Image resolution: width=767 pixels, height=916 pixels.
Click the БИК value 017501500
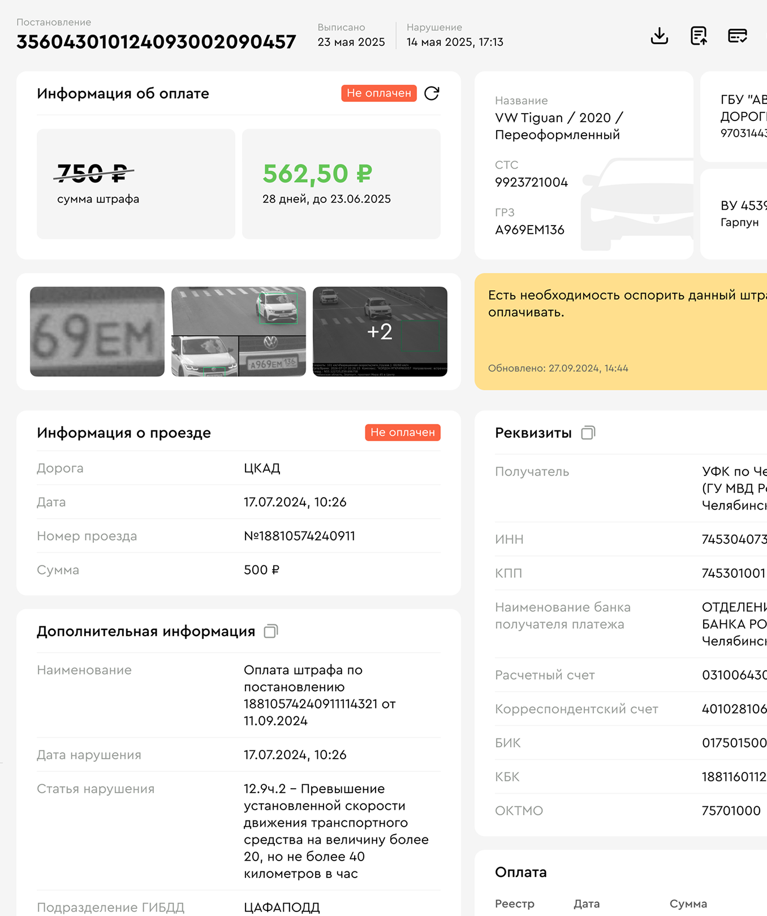click(734, 743)
